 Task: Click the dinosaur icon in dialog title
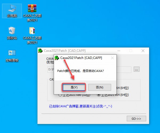click(x=57, y=58)
